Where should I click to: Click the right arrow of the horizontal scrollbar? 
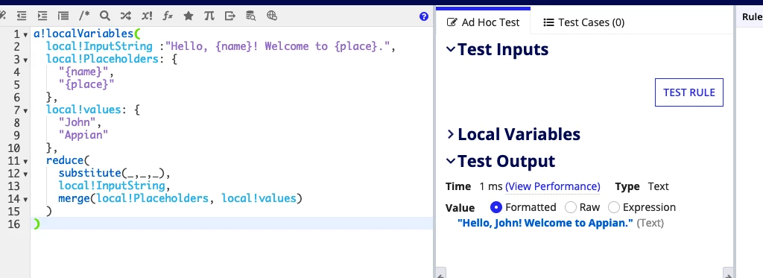coord(728,274)
